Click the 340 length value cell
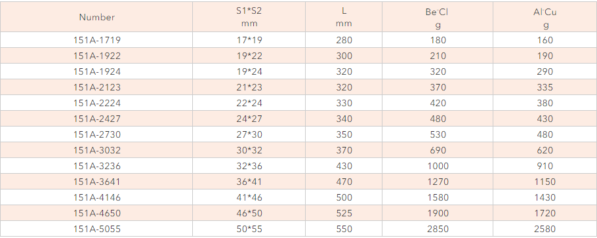 pyautogui.click(x=344, y=119)
